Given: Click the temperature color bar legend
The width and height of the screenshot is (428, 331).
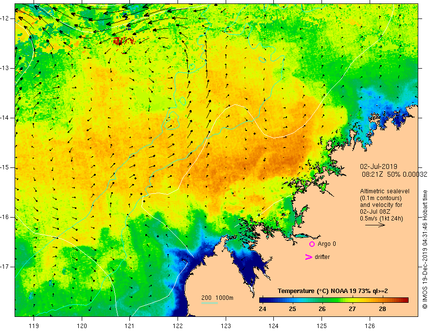Looking at the screenshot, I should point(334,300).
